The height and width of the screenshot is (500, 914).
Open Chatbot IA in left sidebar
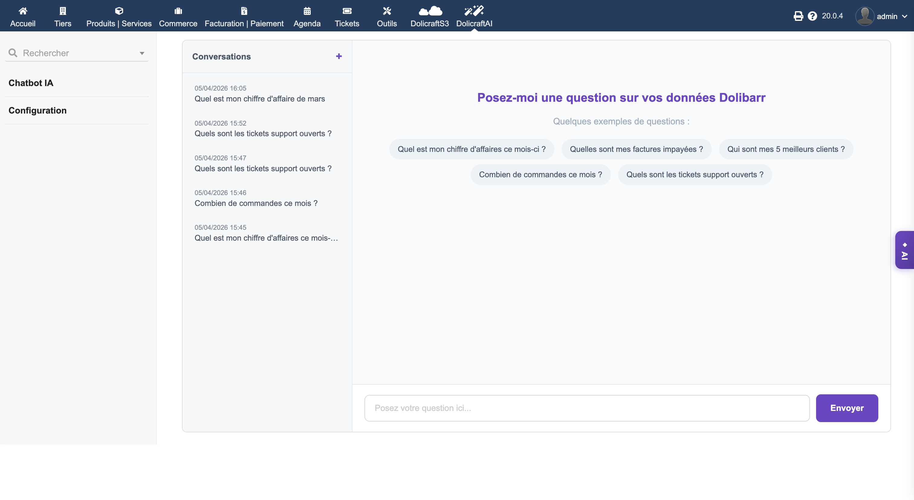(31, 83)
